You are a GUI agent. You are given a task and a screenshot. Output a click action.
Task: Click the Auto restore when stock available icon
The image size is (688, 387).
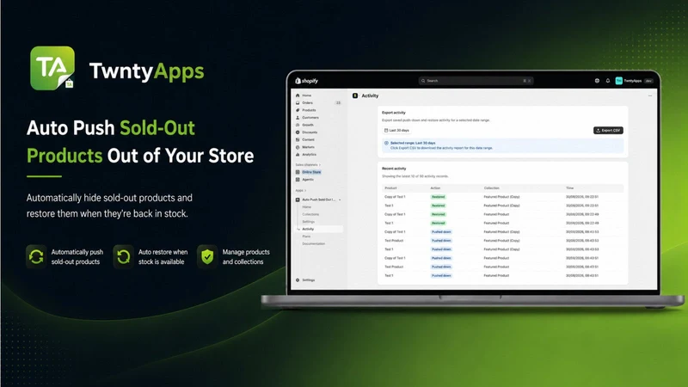(123, 256)
